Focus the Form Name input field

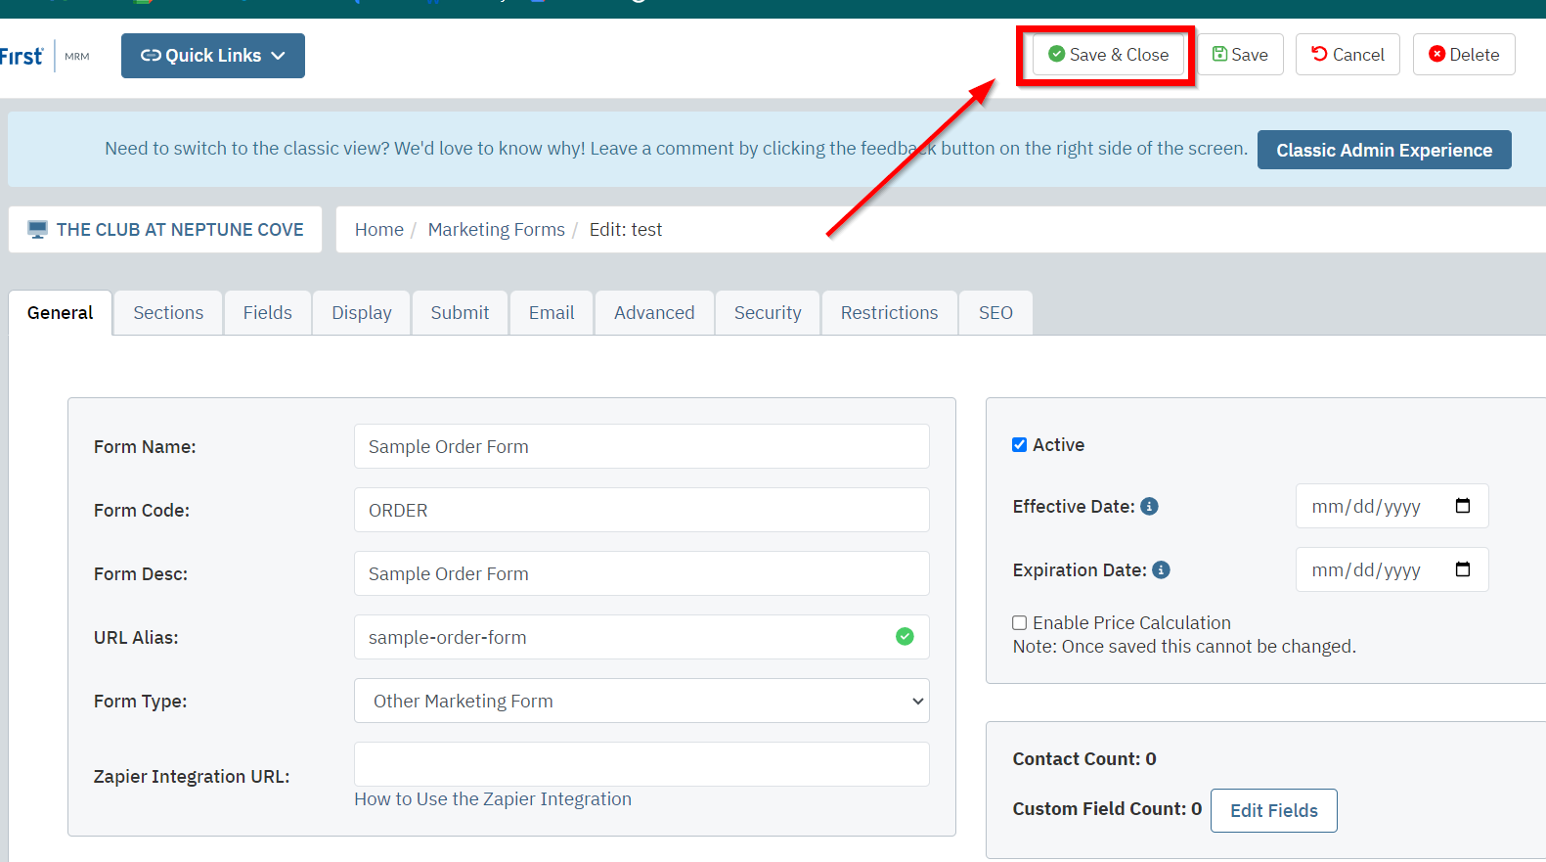tap(641, 446)
